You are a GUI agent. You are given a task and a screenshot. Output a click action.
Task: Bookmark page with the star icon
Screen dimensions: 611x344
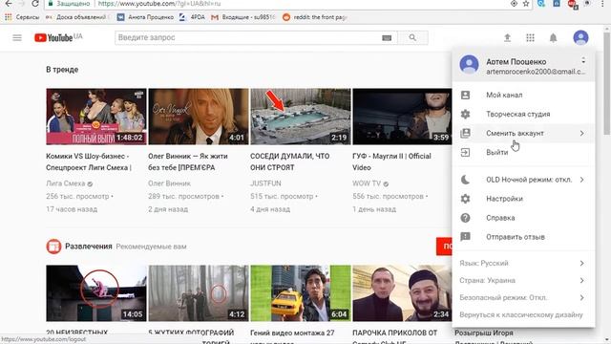coord(526,4)
